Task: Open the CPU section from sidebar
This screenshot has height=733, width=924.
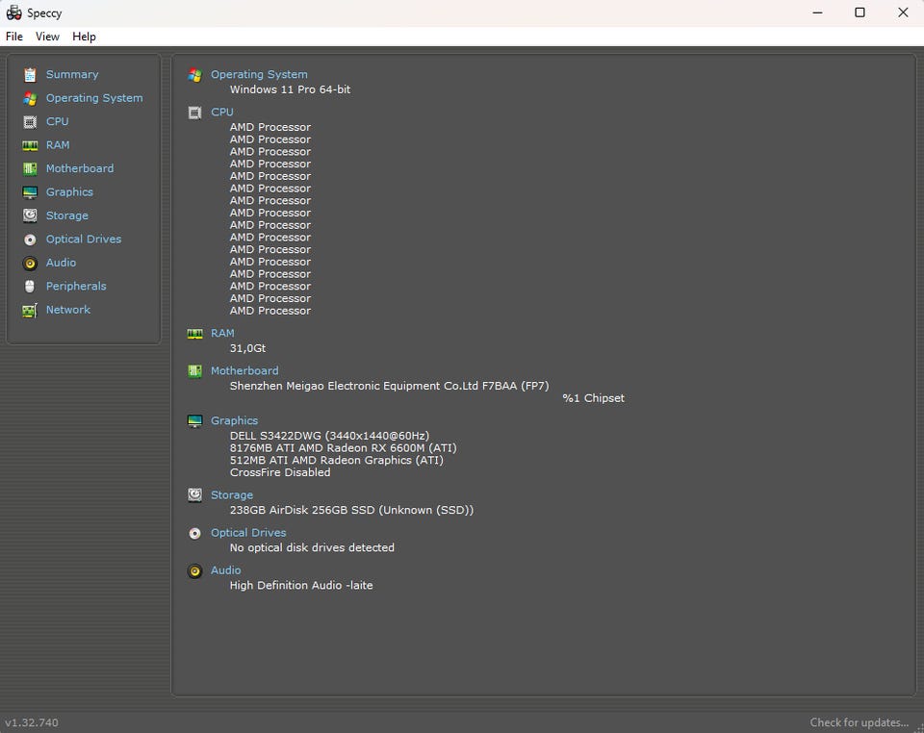Action: tap(57, 122)
